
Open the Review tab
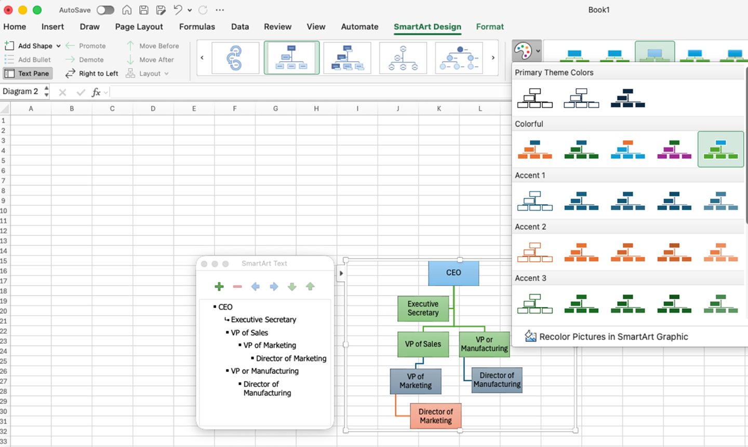click(x=277, y=26)
